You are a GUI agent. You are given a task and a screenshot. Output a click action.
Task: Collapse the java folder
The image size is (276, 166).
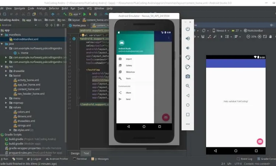pos(2,44)
